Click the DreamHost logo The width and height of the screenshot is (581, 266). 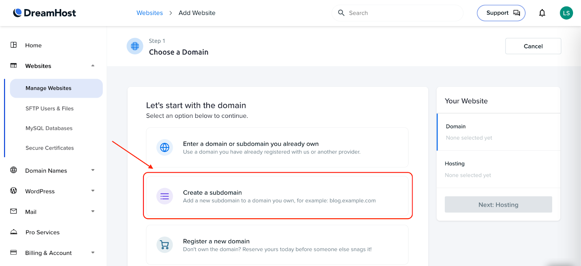(x=44, y=13)
